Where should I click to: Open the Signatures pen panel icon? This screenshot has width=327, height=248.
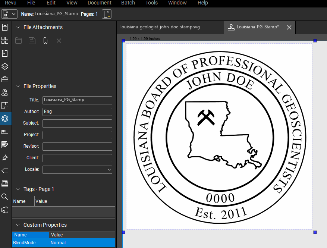tap(5, 158)
